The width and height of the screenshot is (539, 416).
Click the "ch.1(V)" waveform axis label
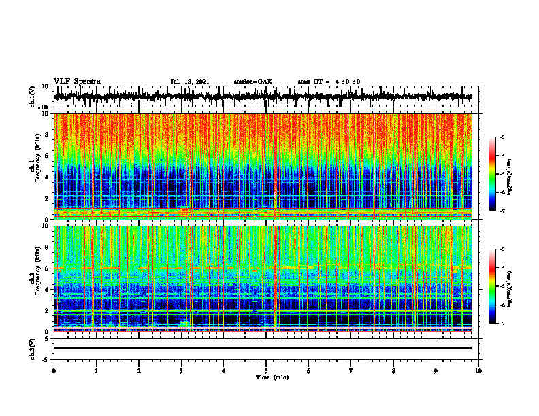click(32, 97)
